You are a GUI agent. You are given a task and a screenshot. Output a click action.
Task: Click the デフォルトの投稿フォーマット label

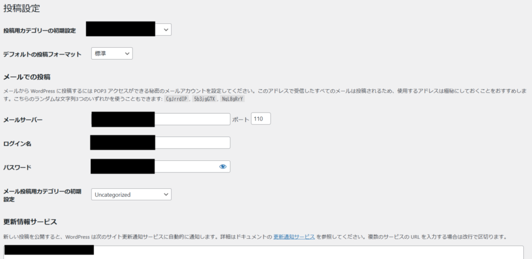pos(43,54)
